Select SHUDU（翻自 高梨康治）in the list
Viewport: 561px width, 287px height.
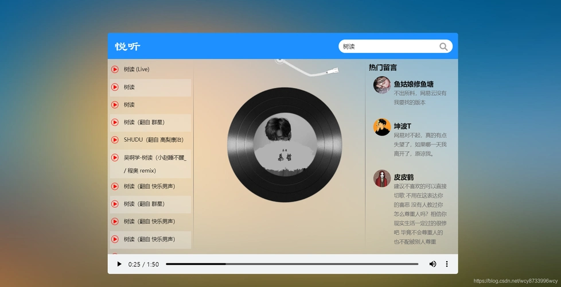(154, 139)
